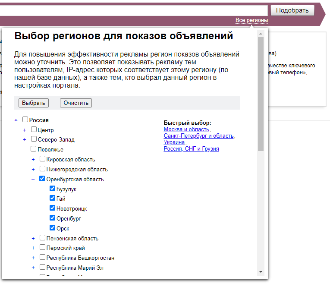Uncheck the Орск city checkbox
The image size is (330, 287).
(53, 228)
